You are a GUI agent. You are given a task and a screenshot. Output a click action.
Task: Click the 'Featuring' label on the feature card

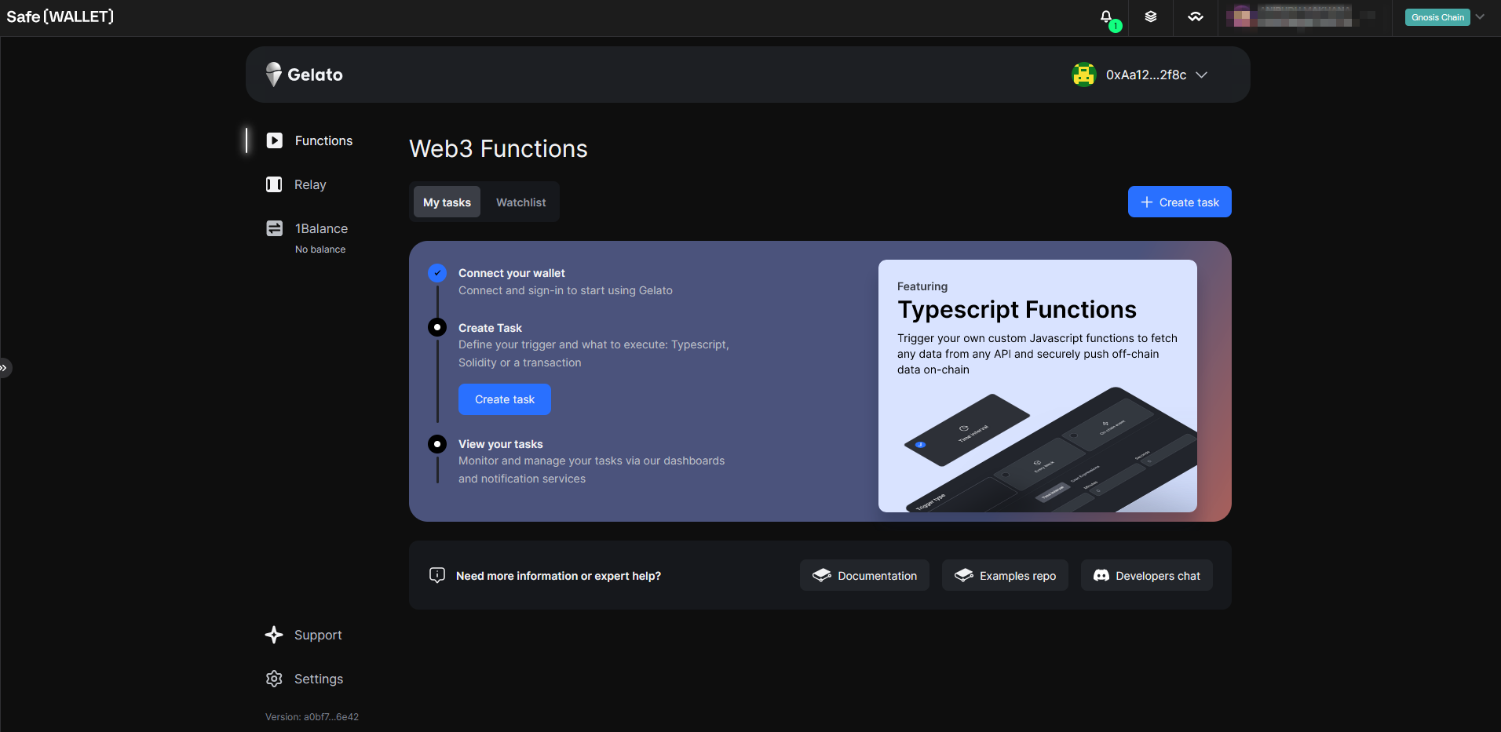tap(922, 286)
